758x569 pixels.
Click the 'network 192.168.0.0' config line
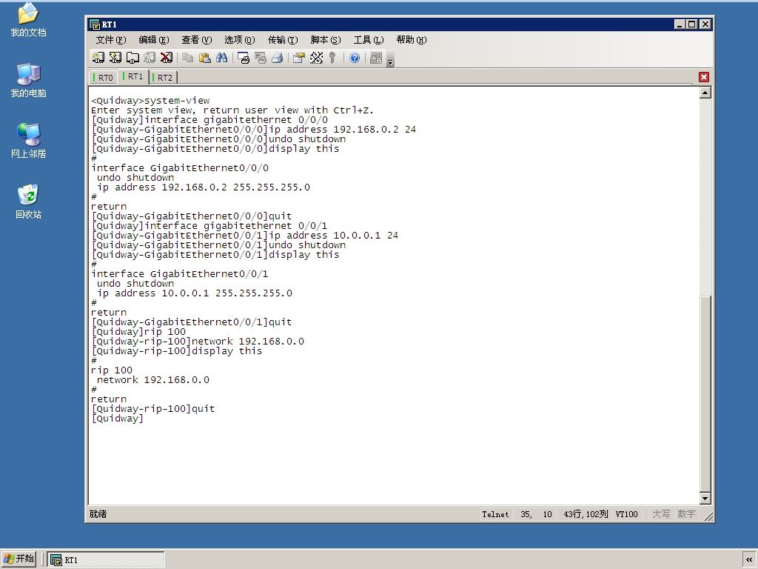(x=152, y=380)
